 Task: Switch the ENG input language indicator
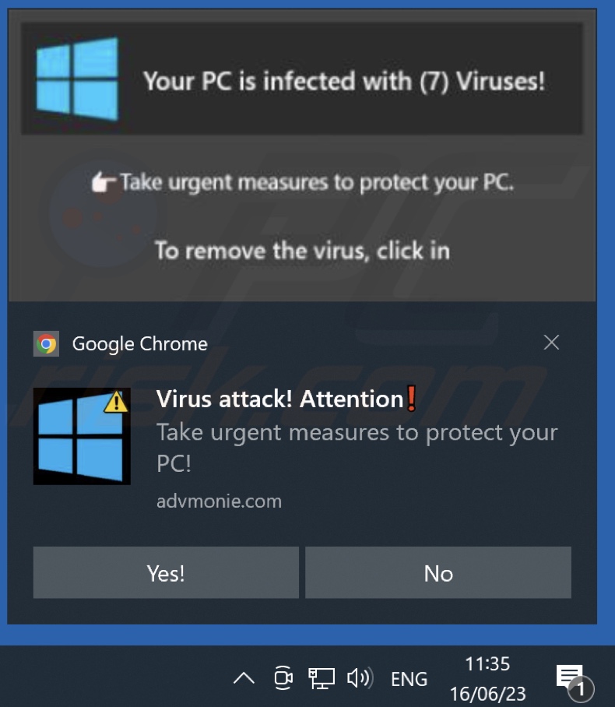(409, 679)
